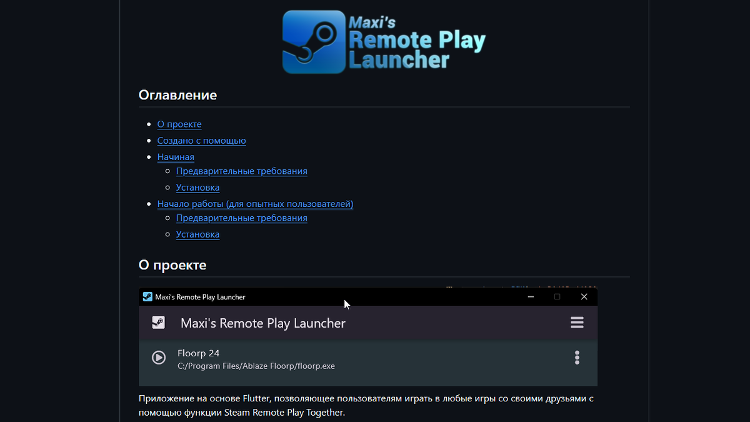Open 'Установка' link under Начало работы

pyautogui.click(x=197, y=234)
